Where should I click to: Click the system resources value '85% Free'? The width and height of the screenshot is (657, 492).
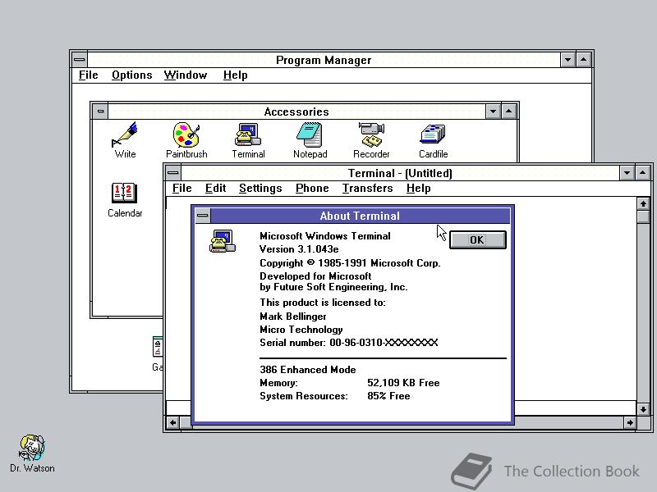(388, 396)
